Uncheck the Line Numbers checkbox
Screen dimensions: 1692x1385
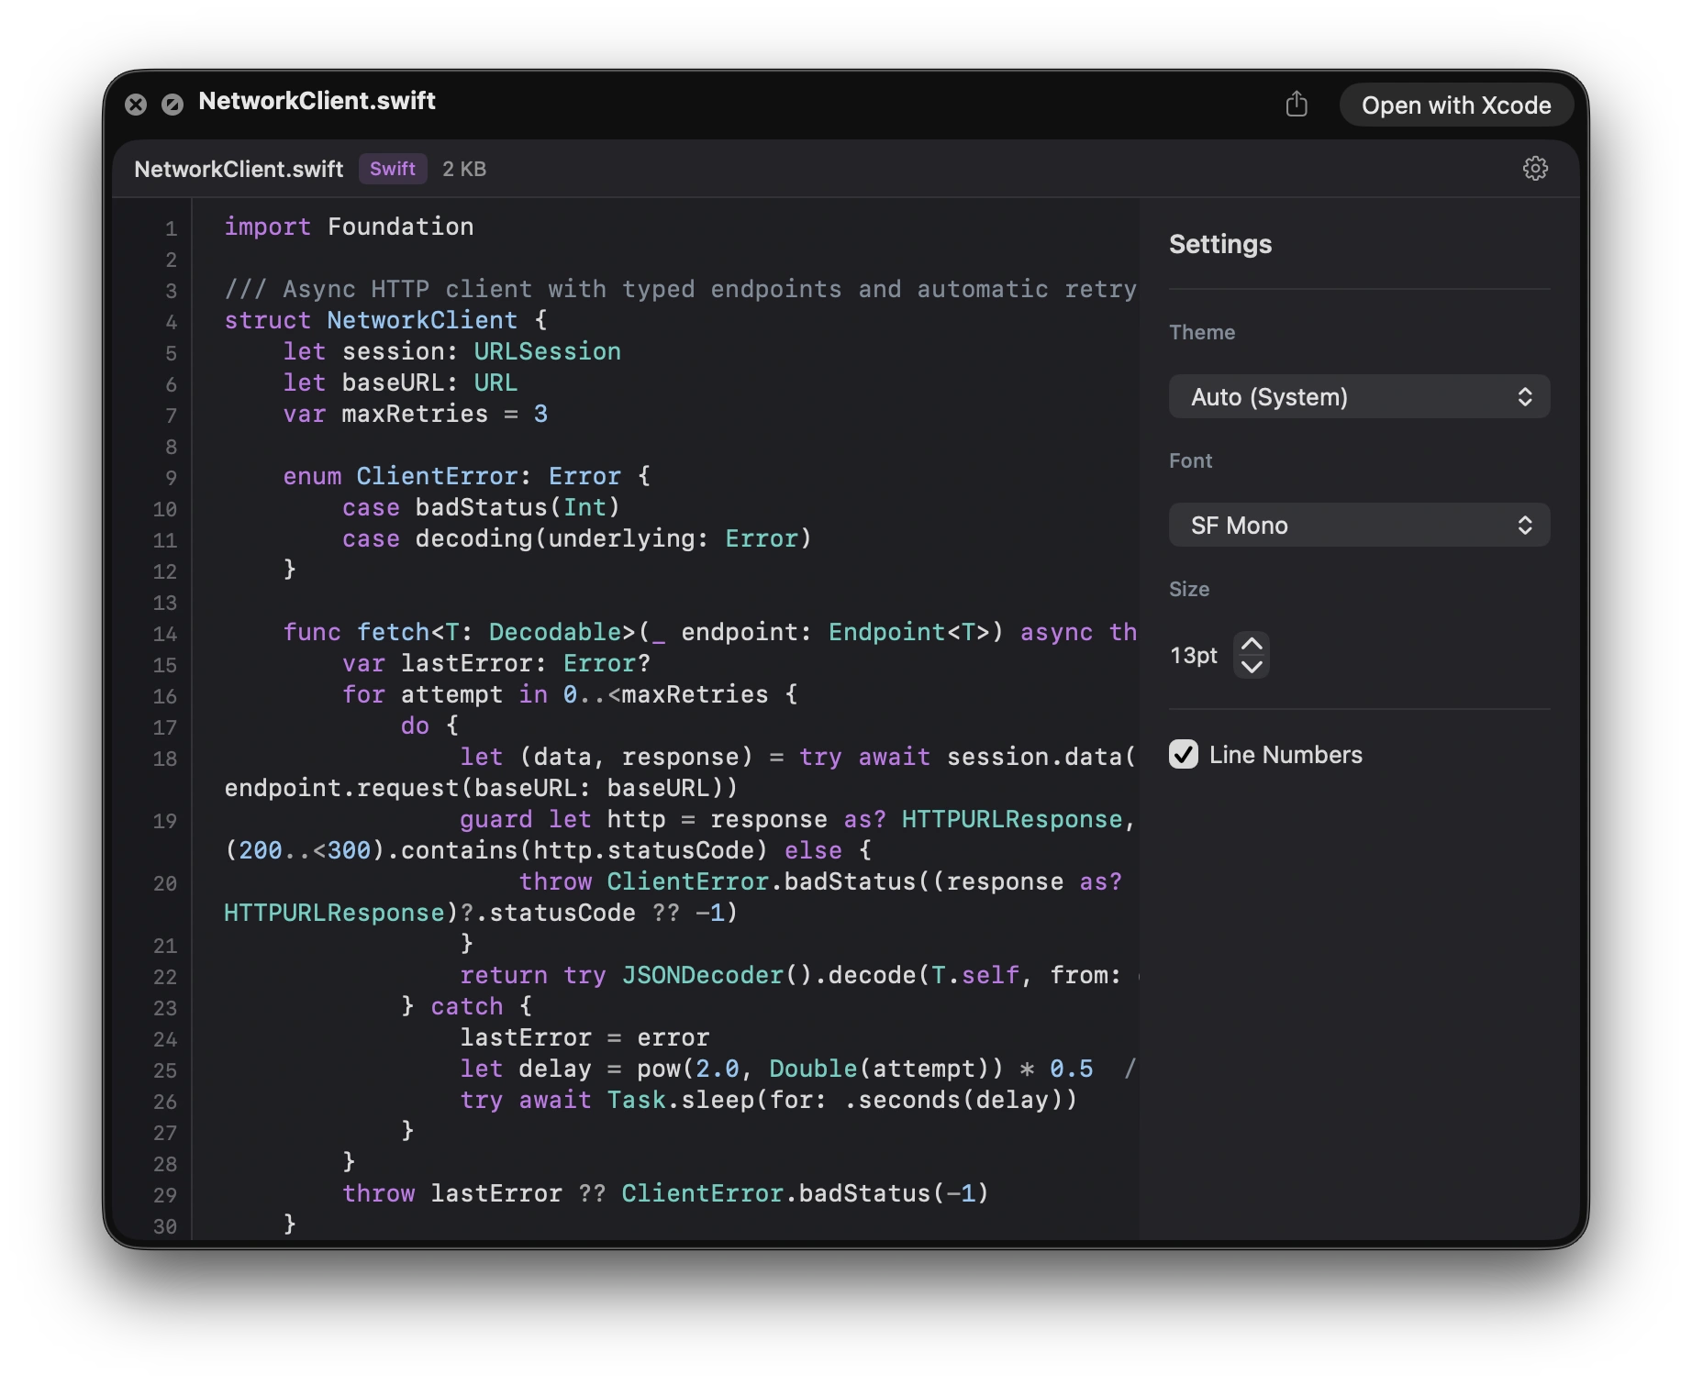(x=1184, y=754)
